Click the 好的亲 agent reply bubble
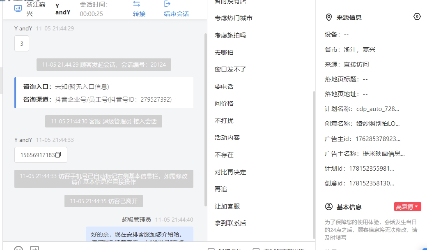The width and height of the screenshot is (427, 250). pos(140,234)
